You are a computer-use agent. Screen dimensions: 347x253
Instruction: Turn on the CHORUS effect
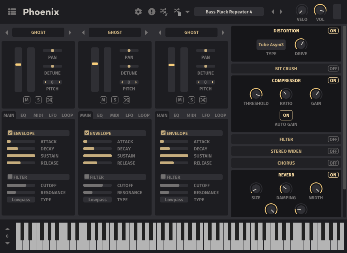tap(333, 163)
